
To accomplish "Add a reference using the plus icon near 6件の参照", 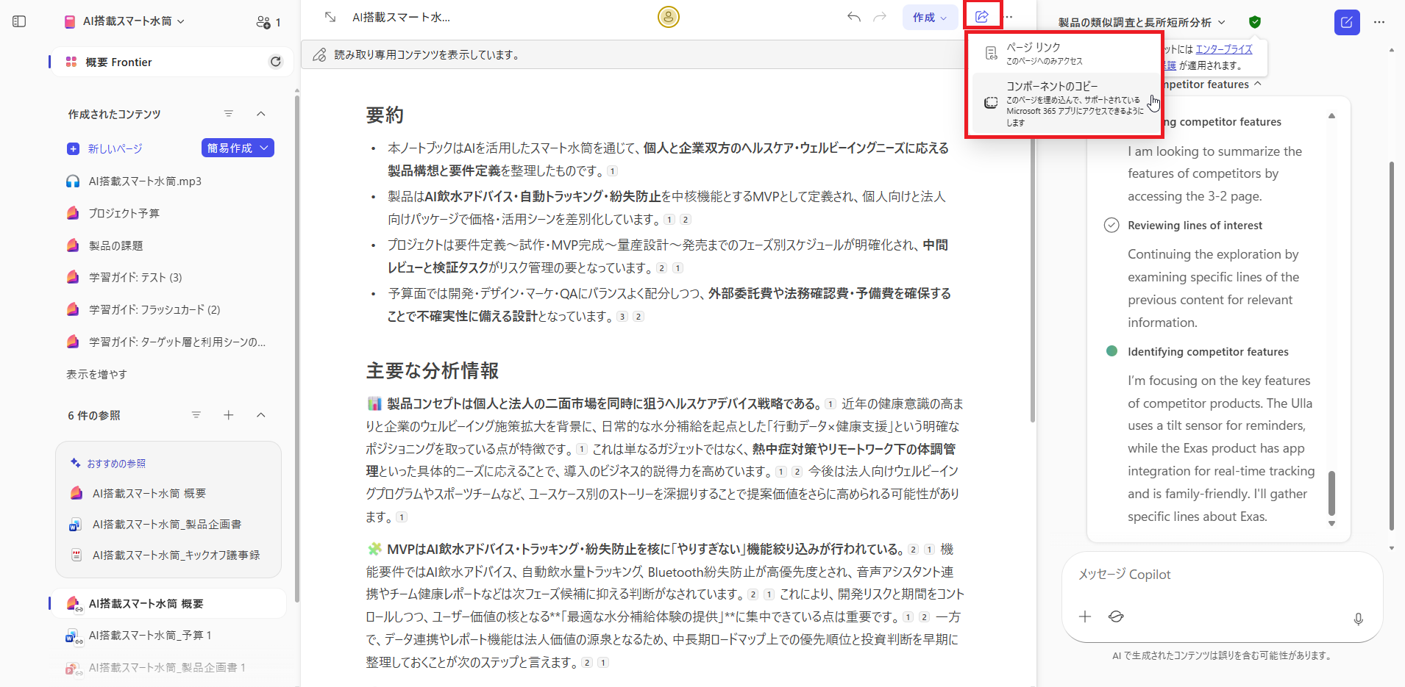I will 229,415.
